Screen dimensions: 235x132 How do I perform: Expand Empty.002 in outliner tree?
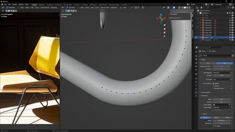[200, 23]
